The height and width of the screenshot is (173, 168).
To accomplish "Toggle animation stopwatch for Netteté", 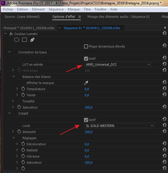I will 23,150.
